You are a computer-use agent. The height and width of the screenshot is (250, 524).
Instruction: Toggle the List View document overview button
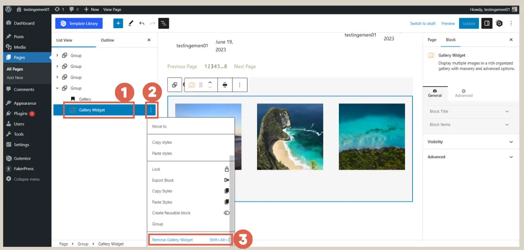tap(164, 23)
